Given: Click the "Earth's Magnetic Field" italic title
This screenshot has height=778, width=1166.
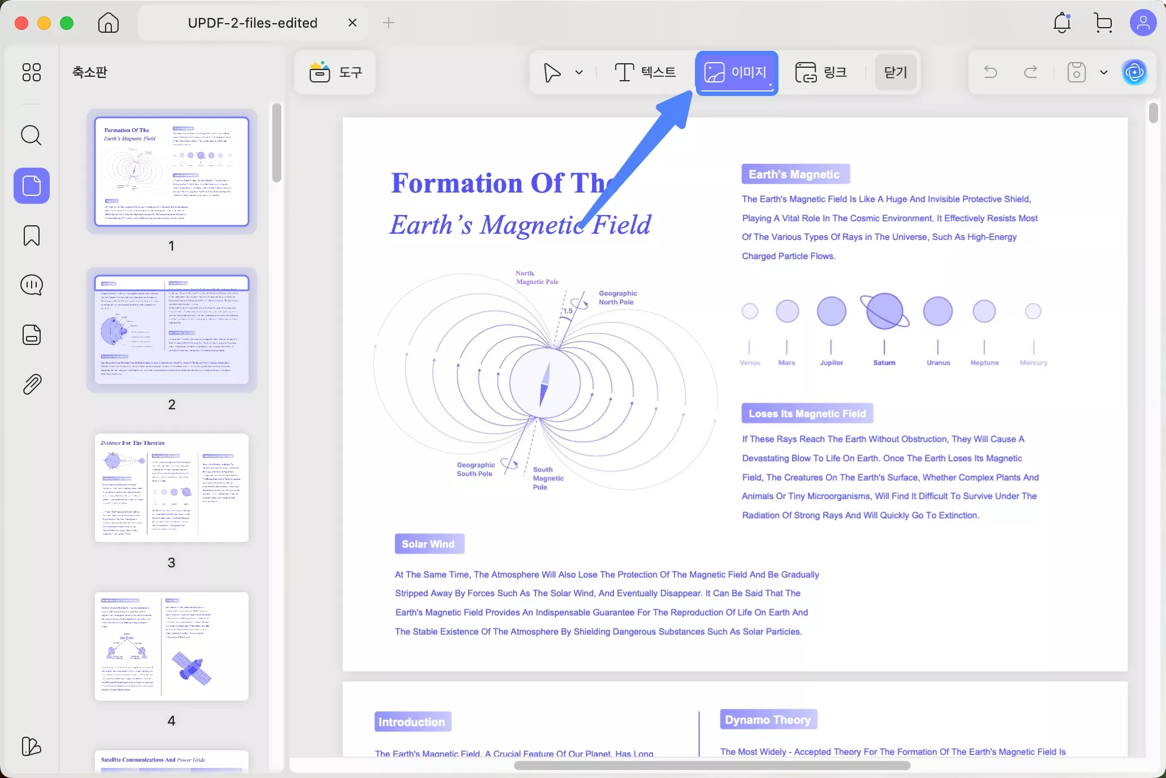Looking at the screenshot, I should (520, 225).
